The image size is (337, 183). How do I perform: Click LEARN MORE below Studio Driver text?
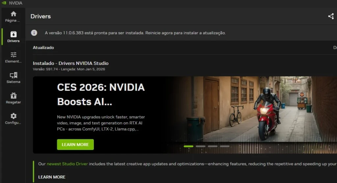(x=52, y=177)
